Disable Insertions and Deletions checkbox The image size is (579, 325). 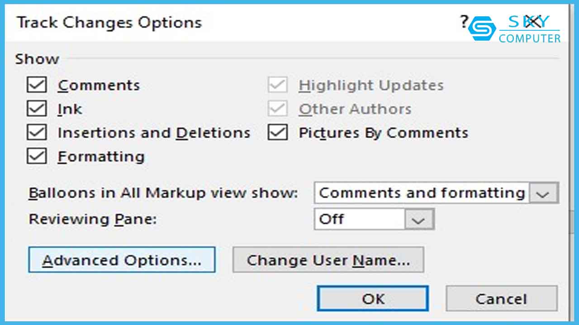37,133
